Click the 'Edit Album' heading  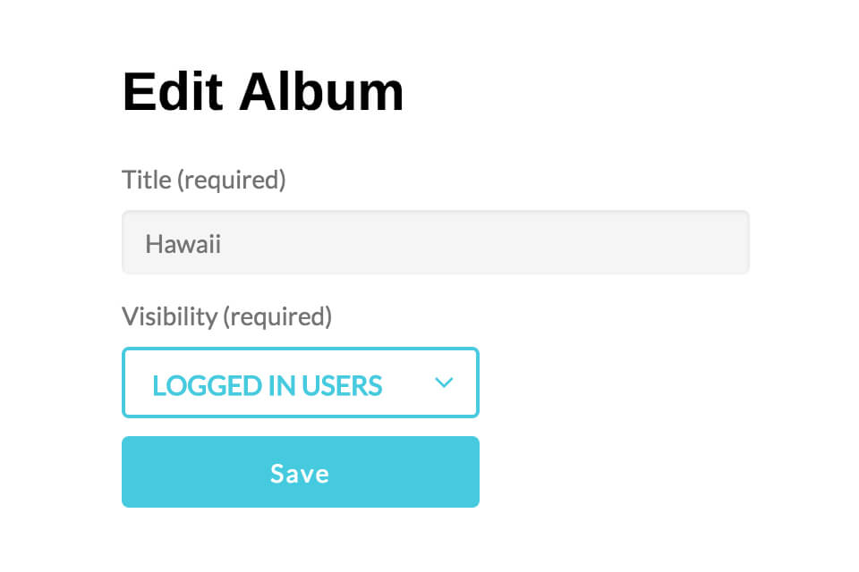point(263,91)
